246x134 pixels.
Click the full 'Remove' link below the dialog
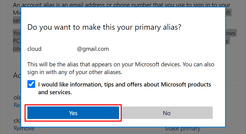[x=24, y=128]
